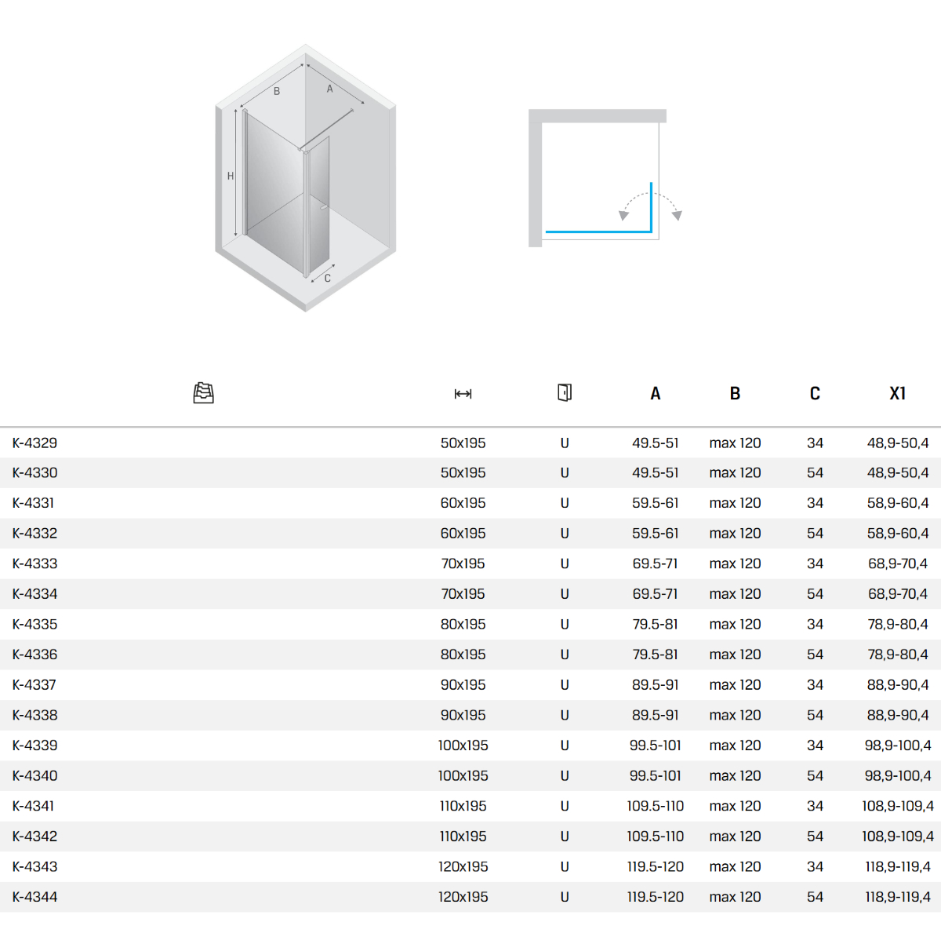Screen dimensions: 941x937
Task: Click the 100x195 size in row K-4339
Action: (x=463, y=746)
